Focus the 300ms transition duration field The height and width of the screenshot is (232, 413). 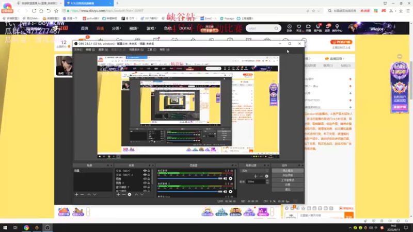(256, 181)
